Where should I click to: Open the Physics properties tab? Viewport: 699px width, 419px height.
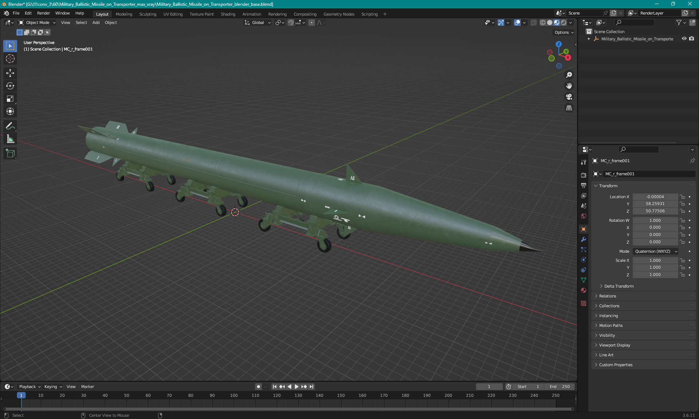click(x=584, y=260)
